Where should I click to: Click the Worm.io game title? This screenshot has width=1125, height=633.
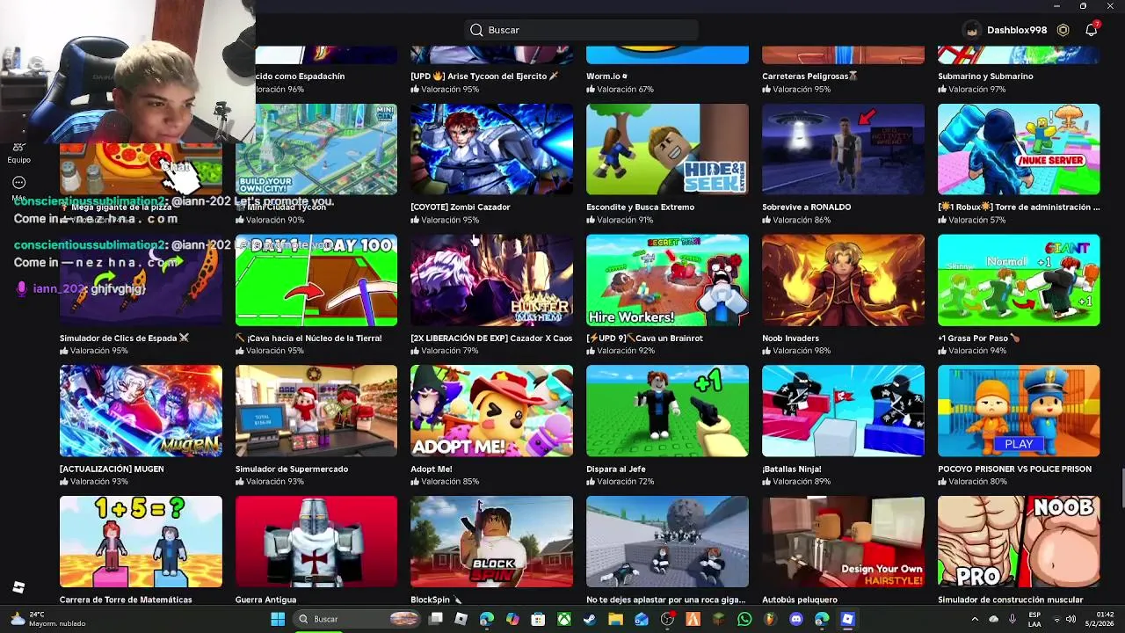click(606, 76)
